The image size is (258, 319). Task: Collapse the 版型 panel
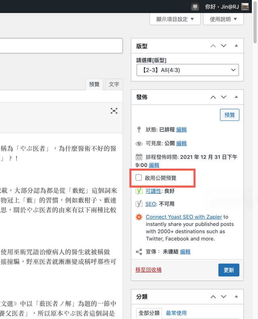click(x=236, y=46)
